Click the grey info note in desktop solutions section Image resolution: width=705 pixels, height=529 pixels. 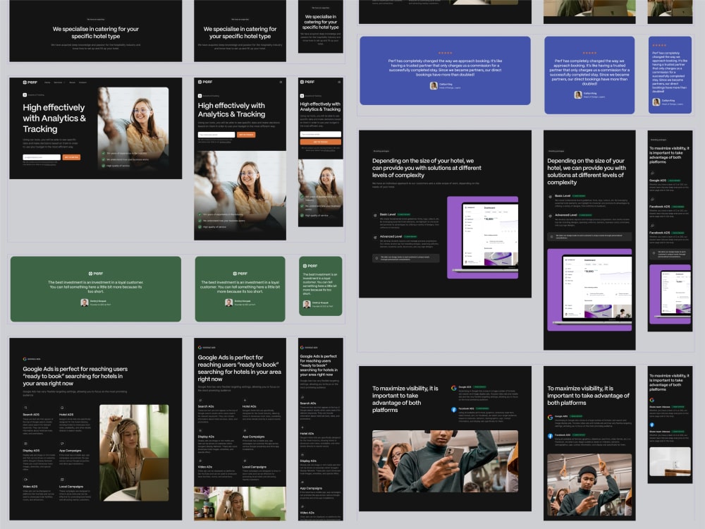coord(406,258)
